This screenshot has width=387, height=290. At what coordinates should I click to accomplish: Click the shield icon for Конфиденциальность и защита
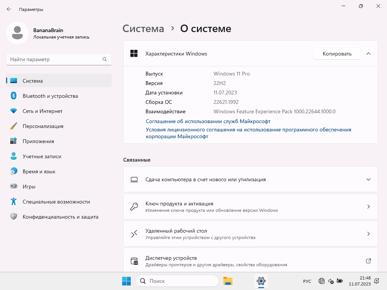pyautogui.click(x=14, y=216)
